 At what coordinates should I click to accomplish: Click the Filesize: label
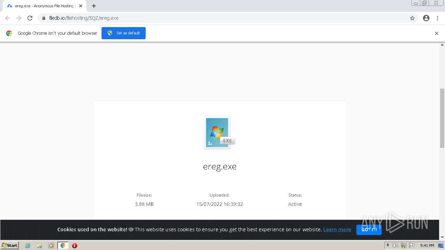(144, 195)
